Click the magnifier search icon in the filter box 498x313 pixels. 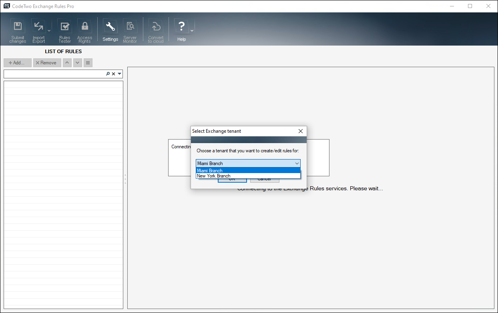point(108,74)
